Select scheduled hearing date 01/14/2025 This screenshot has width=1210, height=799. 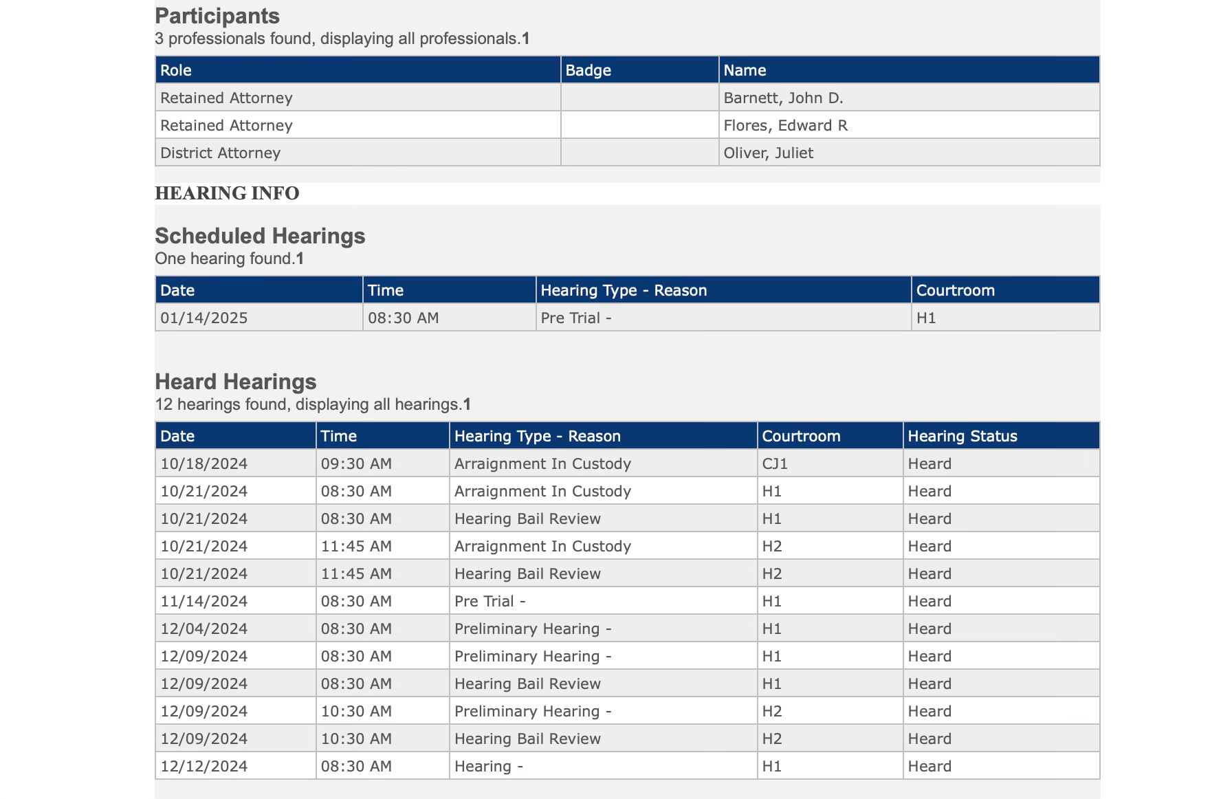pyautogui.click(x=204, y=318)
